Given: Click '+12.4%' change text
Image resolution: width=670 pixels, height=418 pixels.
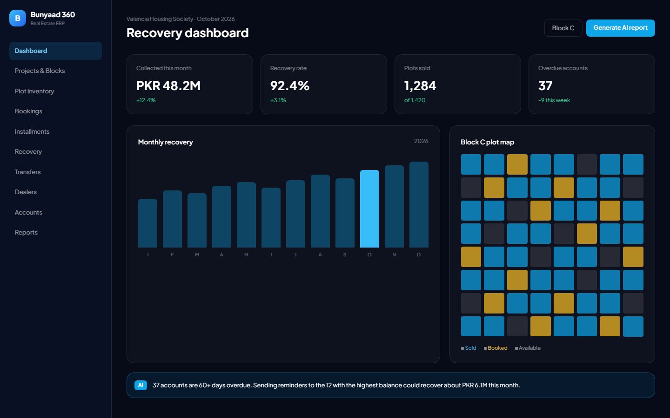Looking at the screenshot, I should click(x=146, y=100).
